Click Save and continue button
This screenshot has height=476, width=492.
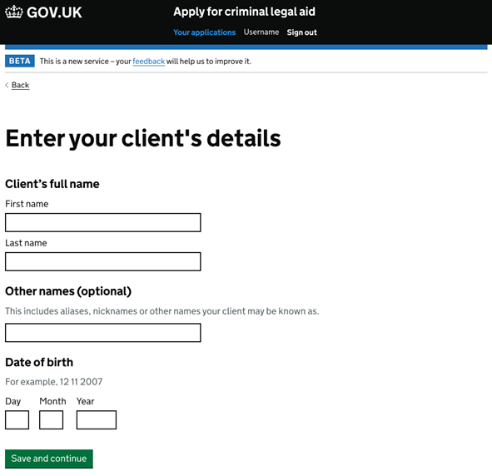click(x=49, y=459)
